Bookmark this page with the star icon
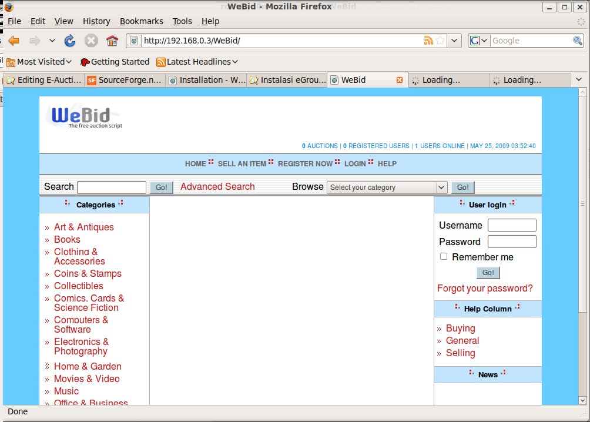 [440, 41]
